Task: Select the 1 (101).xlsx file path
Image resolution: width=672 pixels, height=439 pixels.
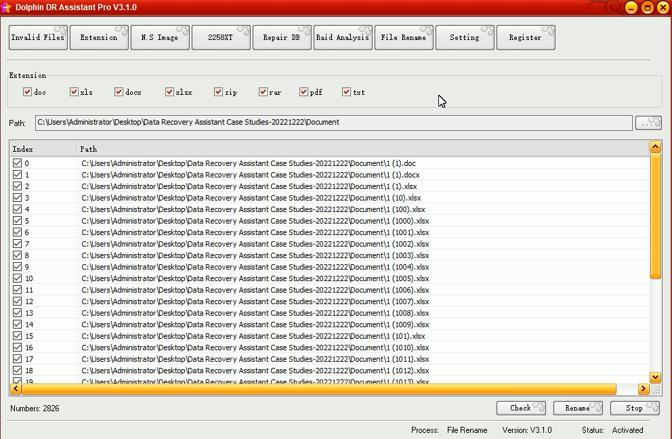Action: (253, 336)
